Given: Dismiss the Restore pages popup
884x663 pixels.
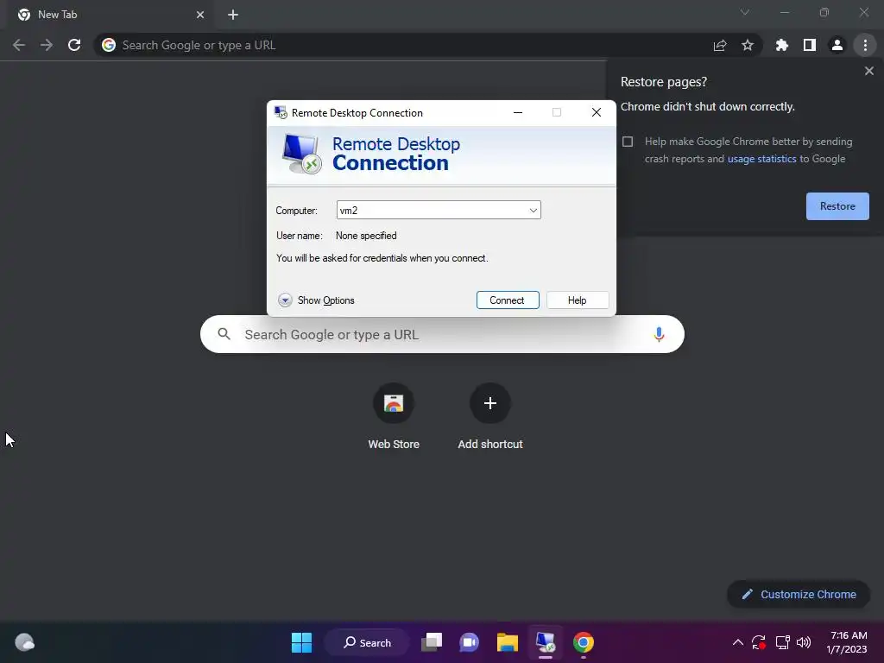Looking at the screenshot, I should pyautogui.click(x=868, y=71).
